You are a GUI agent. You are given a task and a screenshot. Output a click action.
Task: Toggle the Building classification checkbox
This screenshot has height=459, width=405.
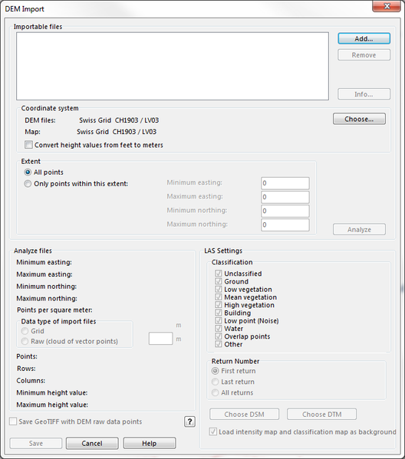[x=219, y=313]
